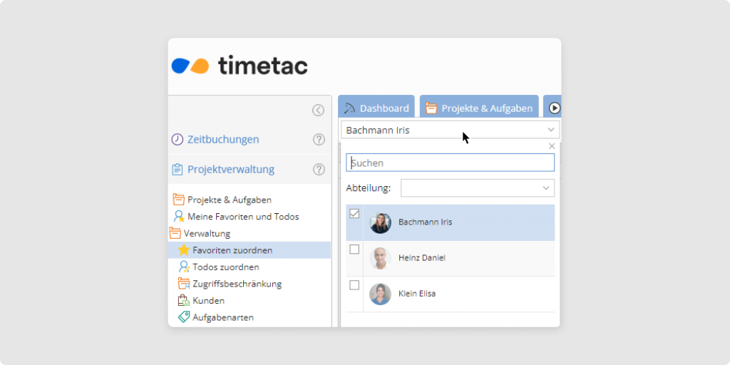Viewport: 730px width, 365px height.
Task: Uncheck the Bachmann Iris checkbox
Action: tap(354, 214)
